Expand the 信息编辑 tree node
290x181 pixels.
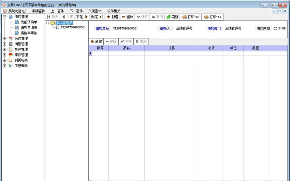(4, 66)
